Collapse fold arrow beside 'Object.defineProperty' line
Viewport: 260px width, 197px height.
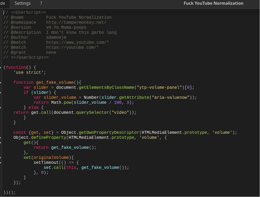pyautogui.click(x=1, y=138)
